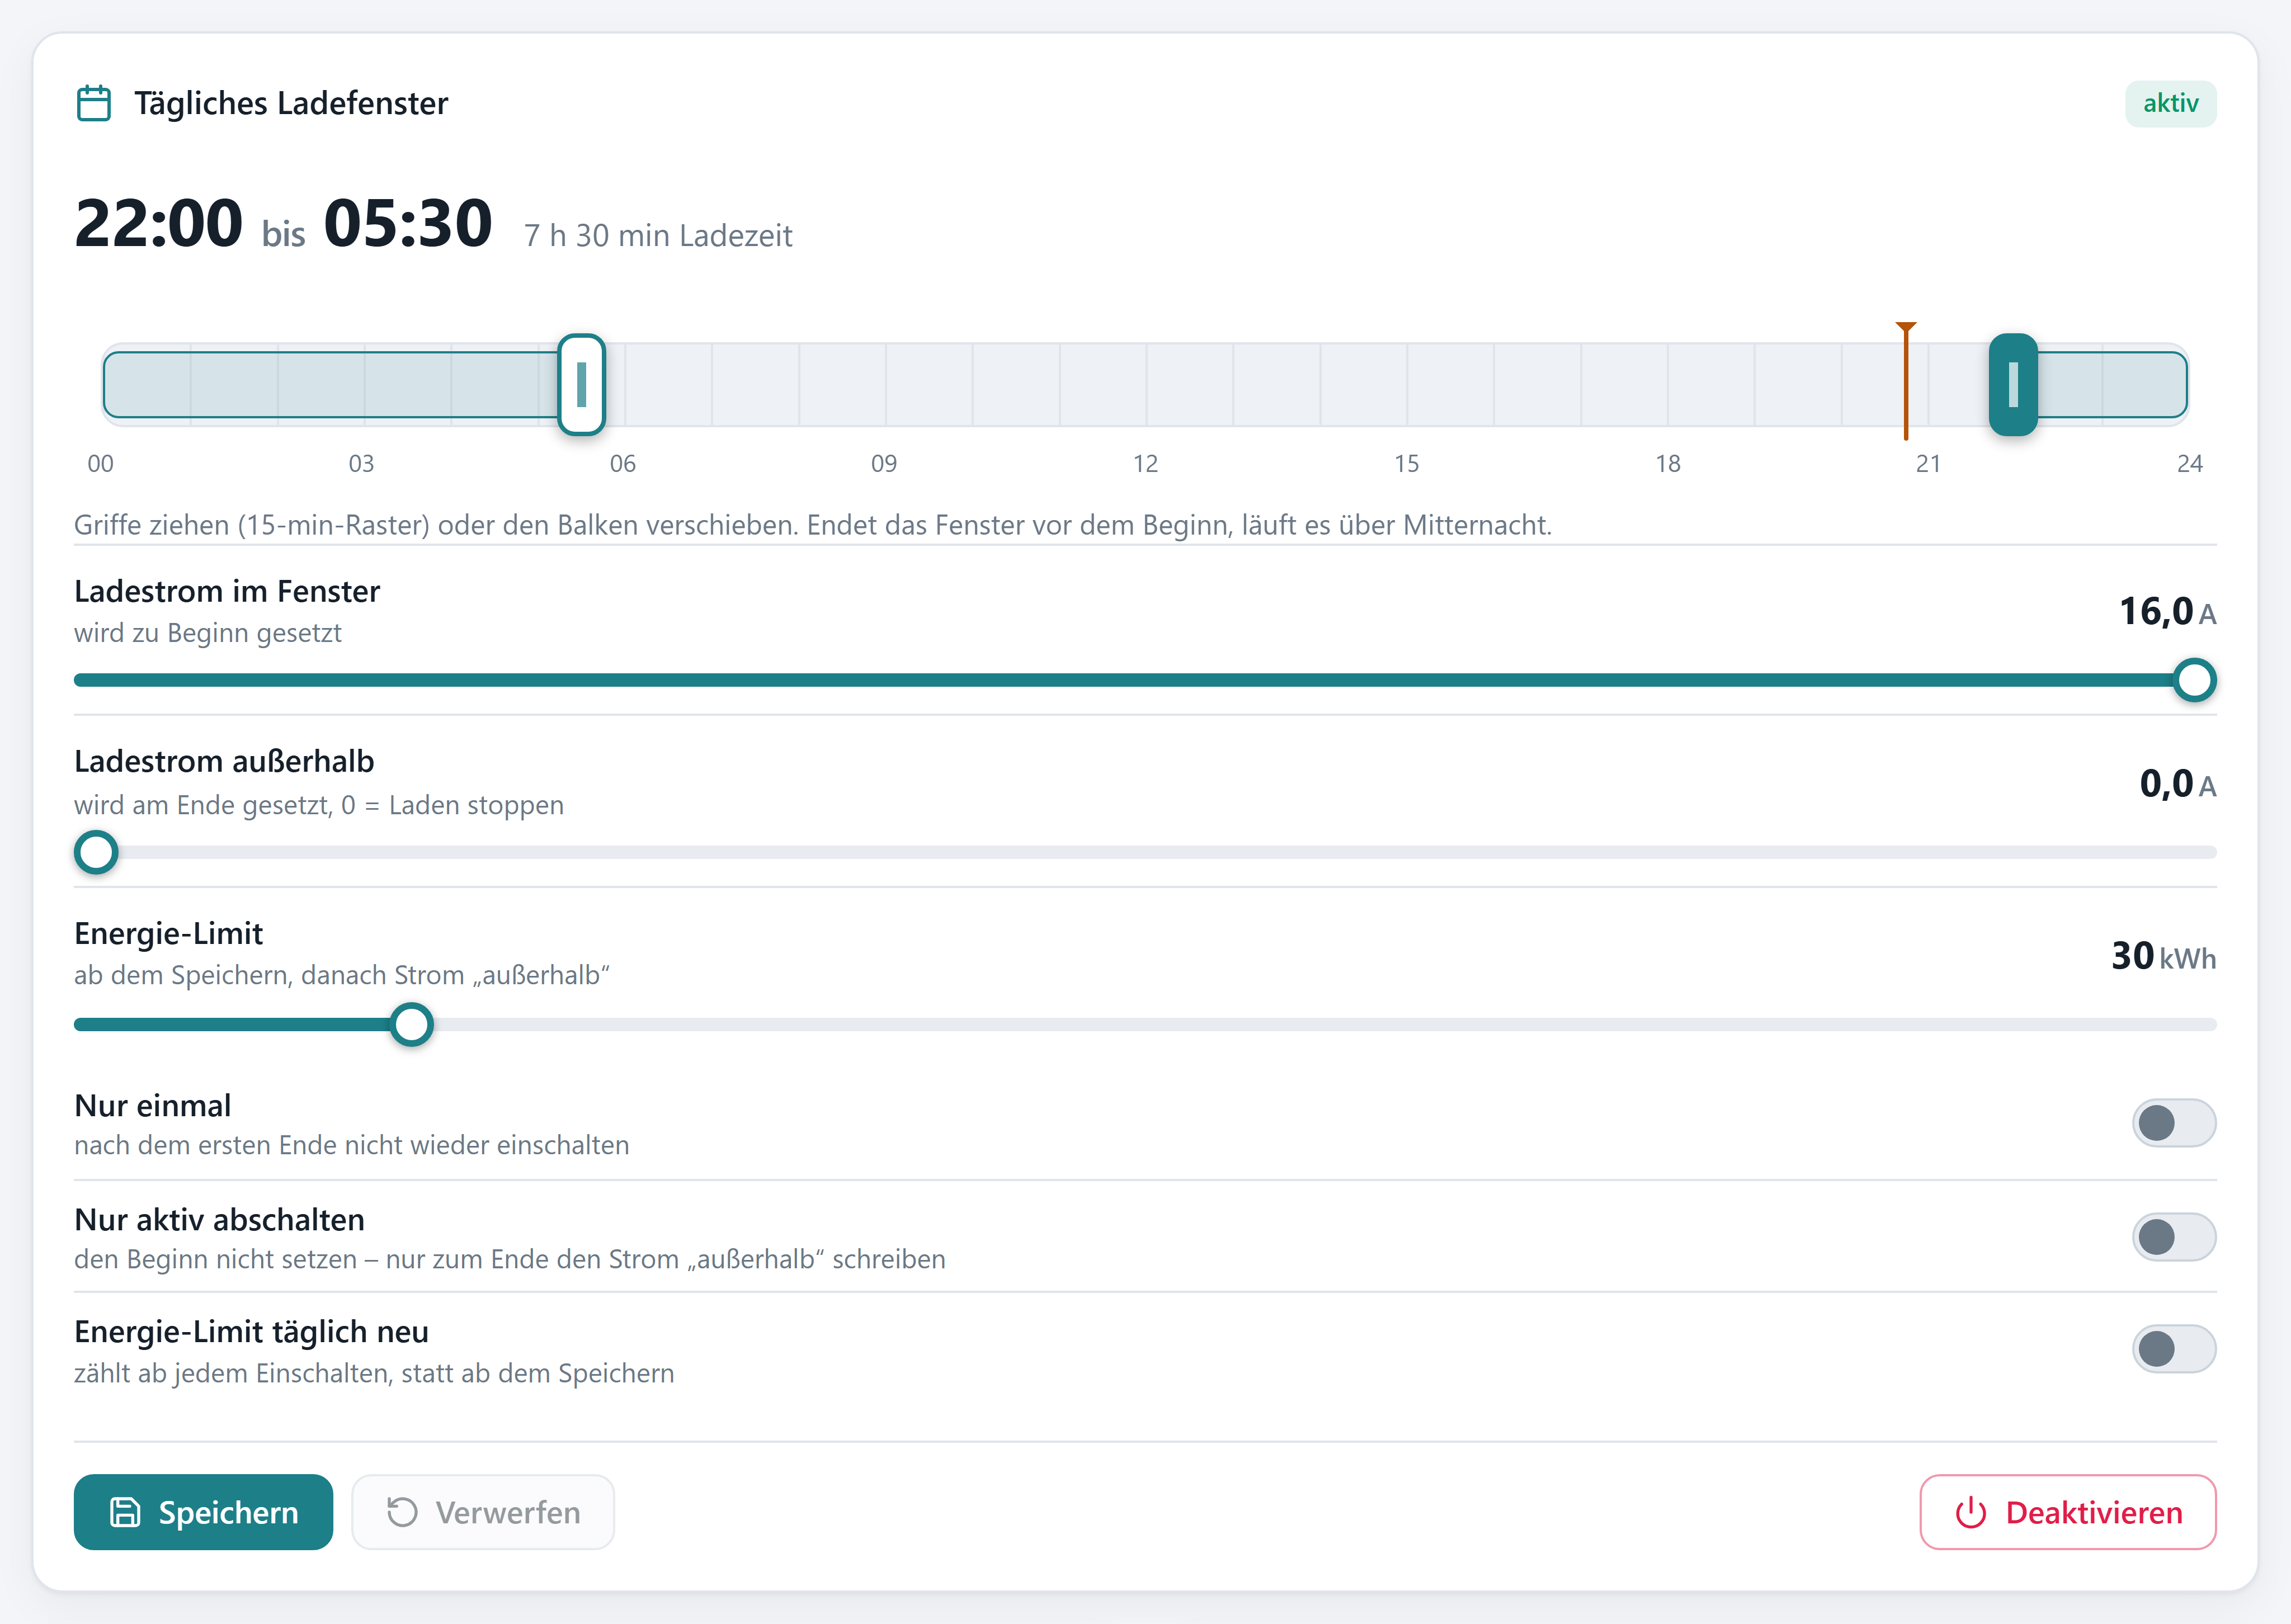Screen dimensions: 2291x1624
Task: Click the orange current-time marker on timeline
Action: pos(1906,381)
